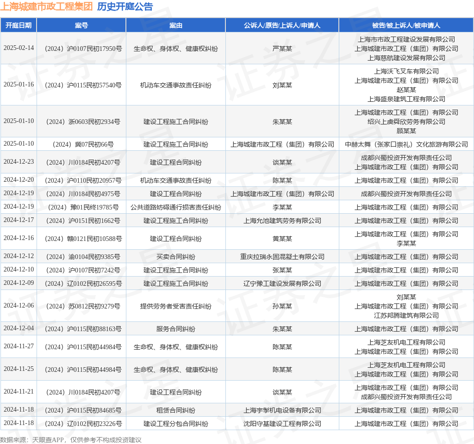This screenshot has width=474, height=444.
Task: Click the 公共道路妨碍通行损害责任纠纷 cause cell
Action: click(x=175, y=208)
